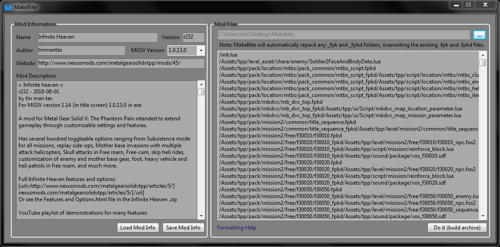Click the file list scroll up arrow
The image size is (500, 247).
coord(482,55)
